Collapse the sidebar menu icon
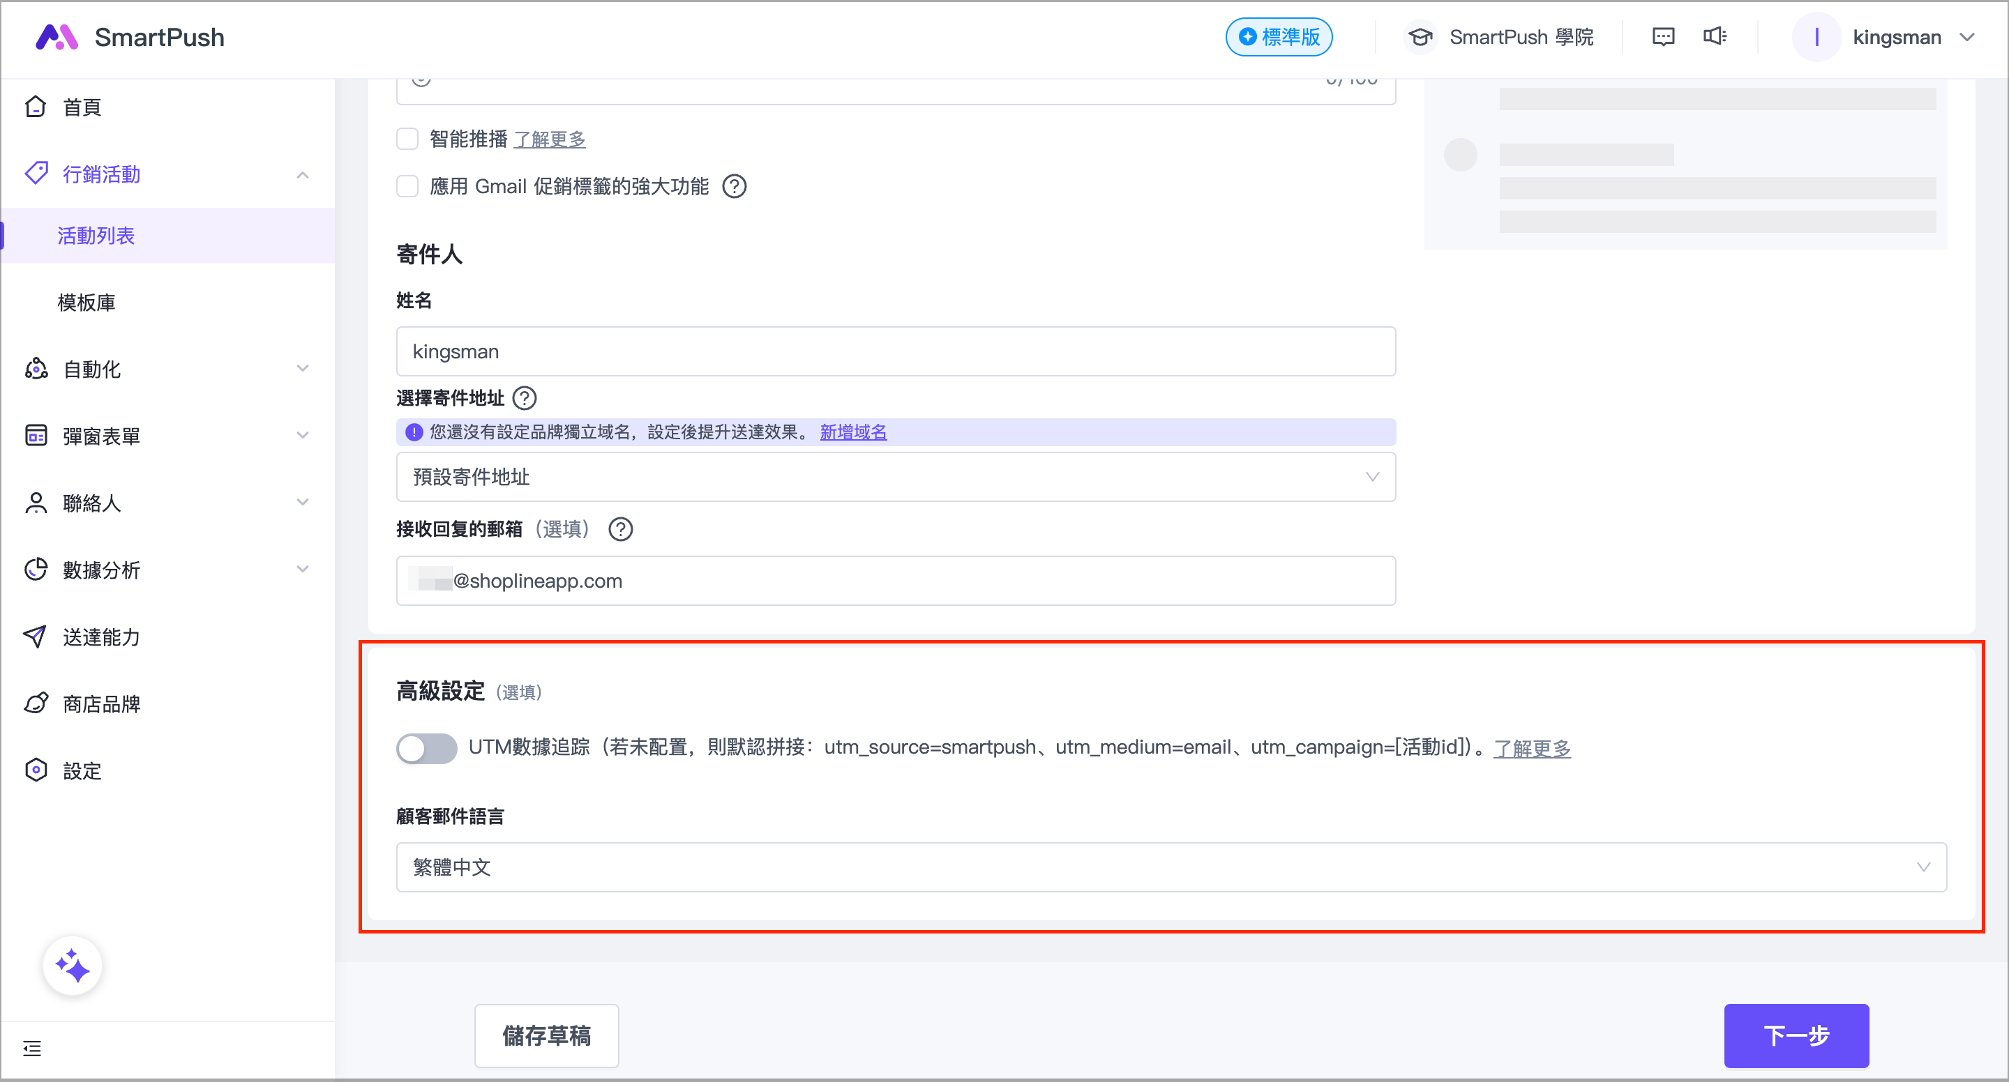Screen dimensions: 2009x1082 click(32, 1049)
